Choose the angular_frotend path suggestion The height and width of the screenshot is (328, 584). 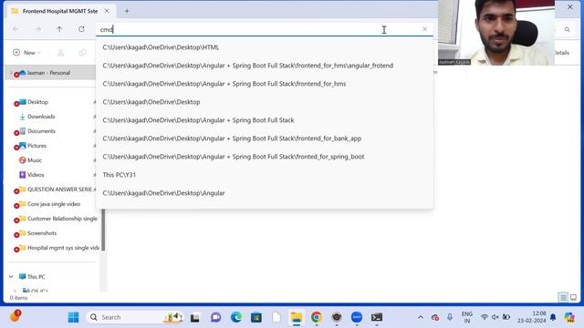click(265, 66)
